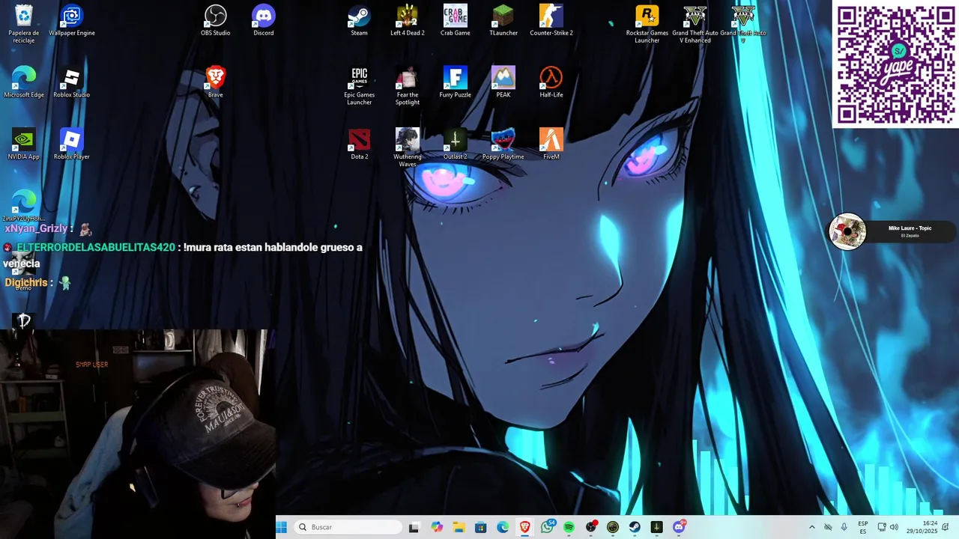Select the Dota 2 desktop icon

click(360, 144)
